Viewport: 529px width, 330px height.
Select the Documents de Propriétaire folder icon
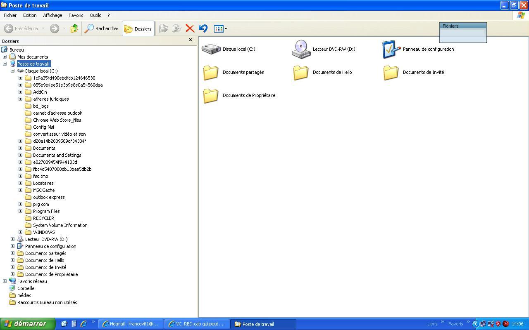click(211, 96)
